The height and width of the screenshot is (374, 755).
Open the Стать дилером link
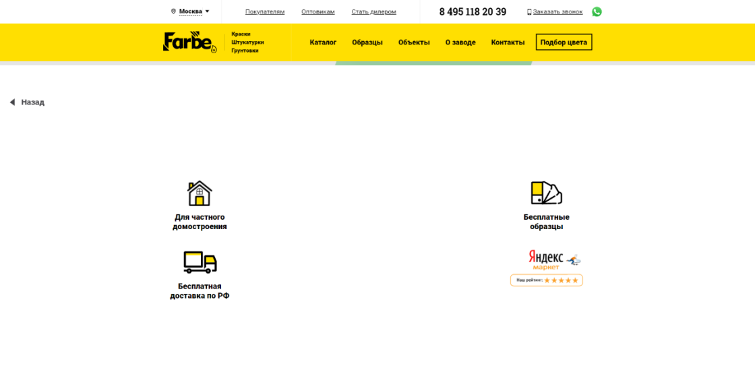point(373,11)
